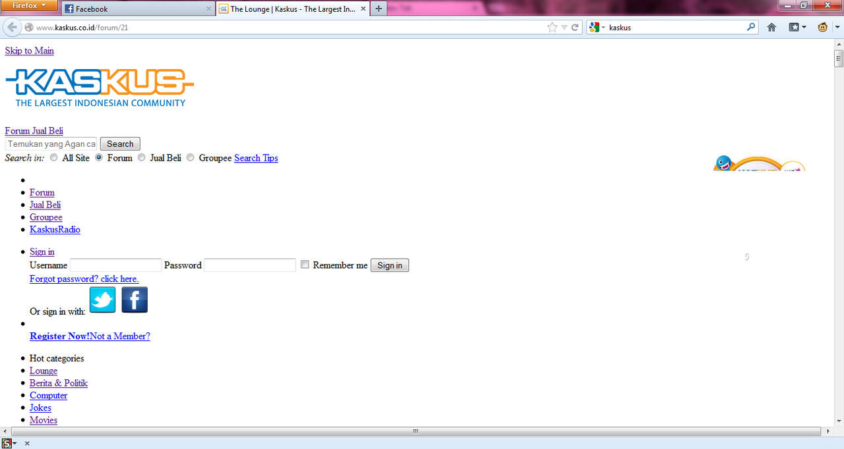844x449 pixels.
Task: Click the Register Now! link
Action: click(x=60, y=336)
